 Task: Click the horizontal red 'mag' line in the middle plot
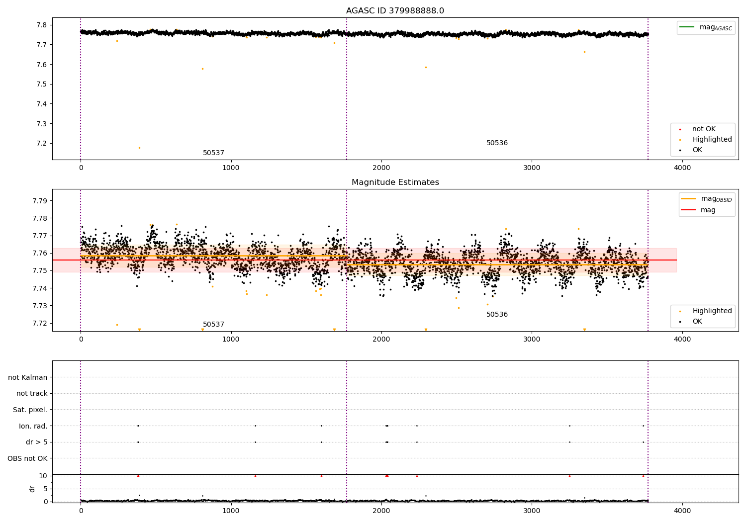(364, 260)
